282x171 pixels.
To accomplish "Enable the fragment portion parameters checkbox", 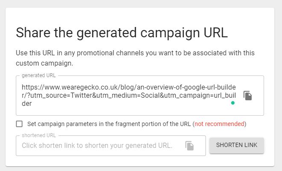I will click(19, 124).
